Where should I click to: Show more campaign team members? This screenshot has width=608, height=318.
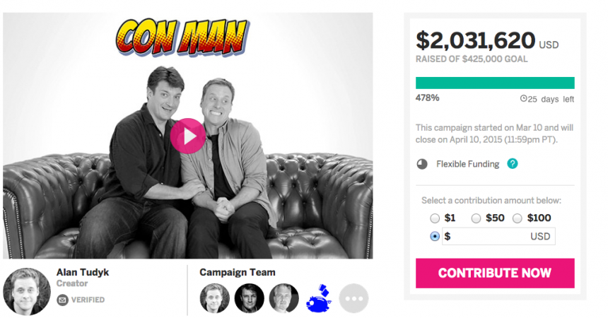[x=353, y=299]
